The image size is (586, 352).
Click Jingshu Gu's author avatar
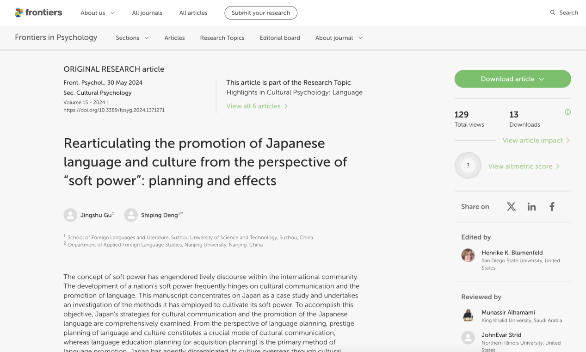click(70, 215)
